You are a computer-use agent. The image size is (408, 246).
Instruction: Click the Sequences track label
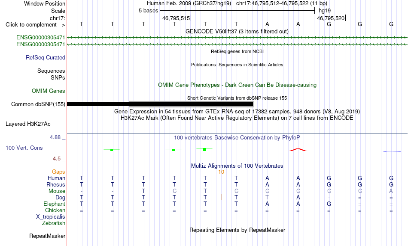point(51,71)
